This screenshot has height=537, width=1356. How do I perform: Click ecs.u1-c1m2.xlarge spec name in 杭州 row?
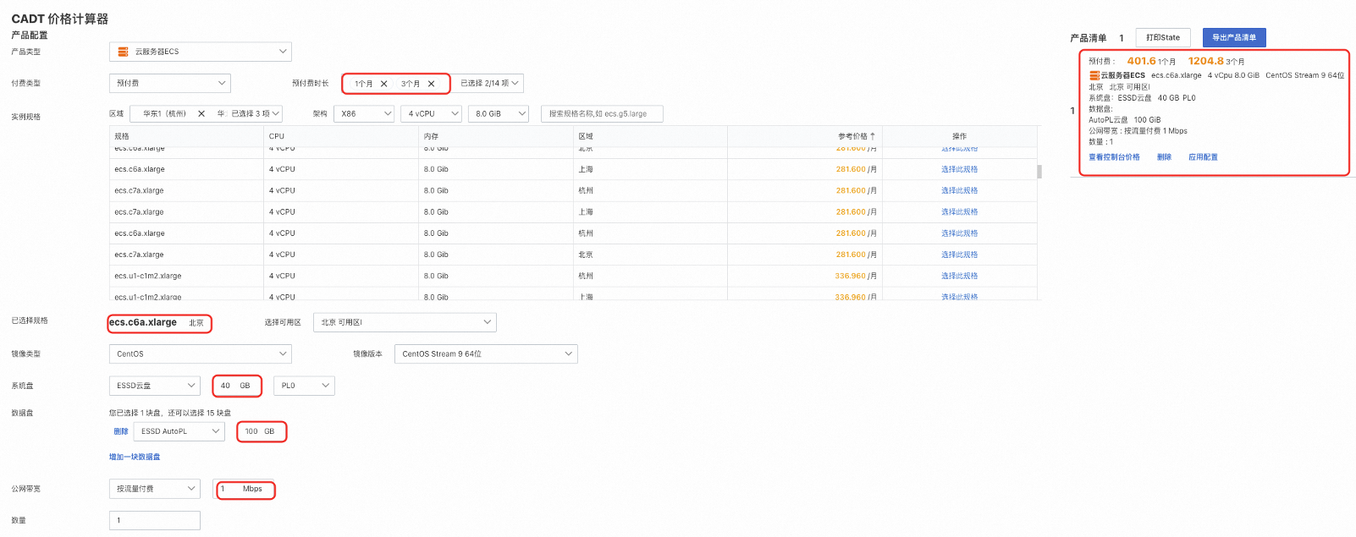click(x=148, y=276)
